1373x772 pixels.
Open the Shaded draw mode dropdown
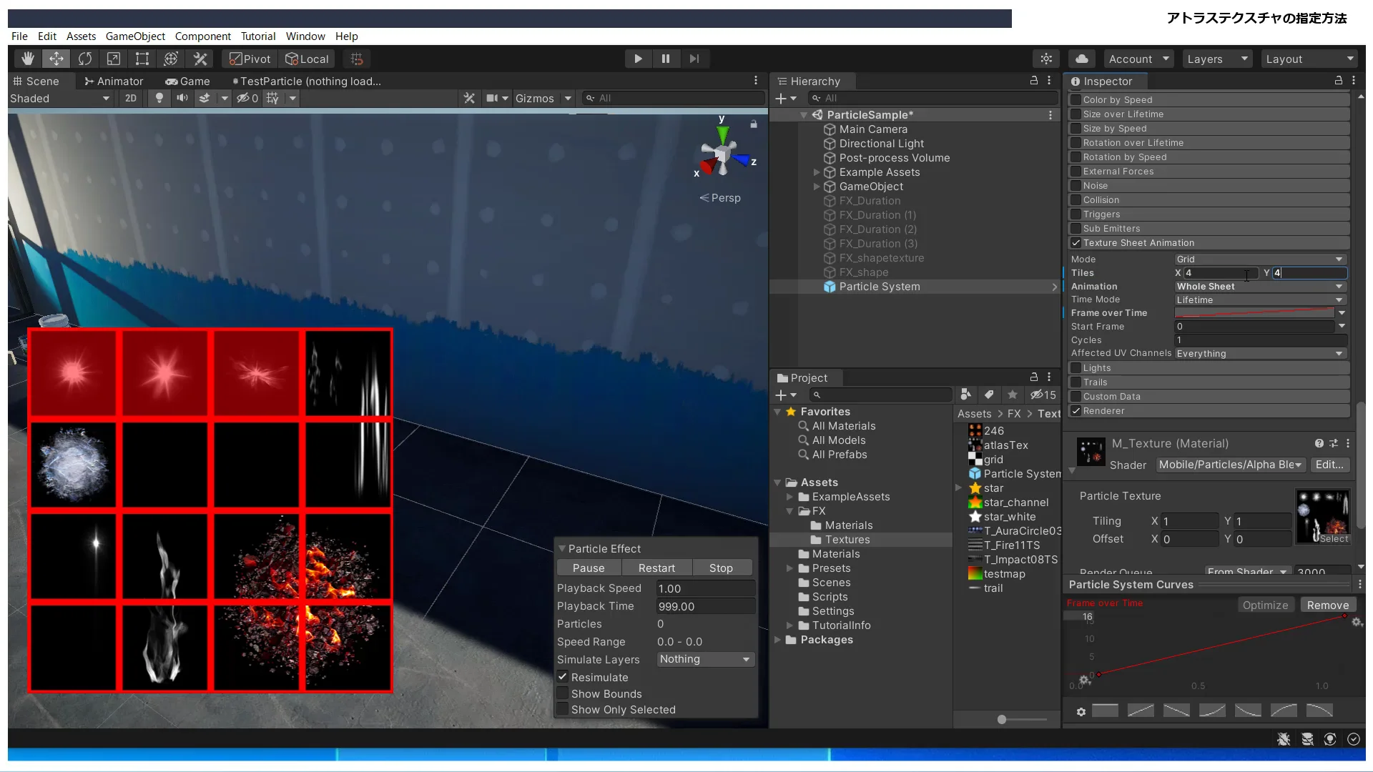(60, 98)
